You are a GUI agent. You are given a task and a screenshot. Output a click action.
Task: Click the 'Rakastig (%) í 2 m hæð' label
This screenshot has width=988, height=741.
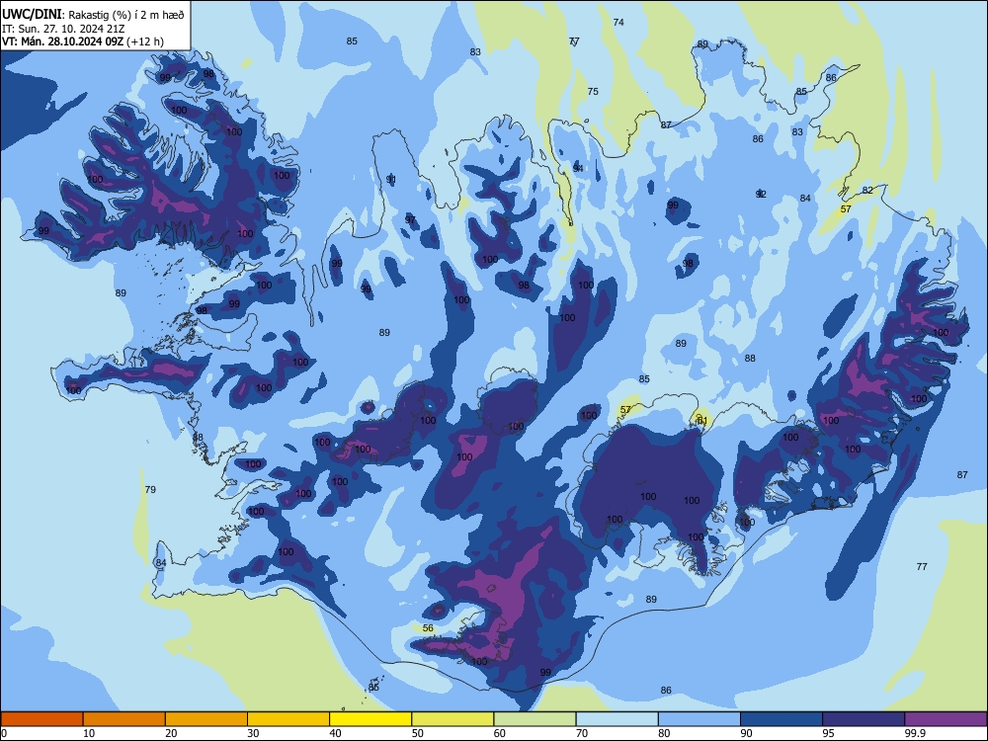pos(126,15)
